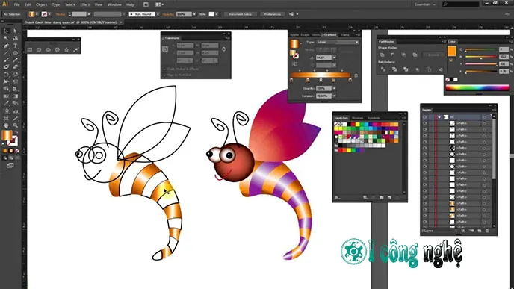Select the Paintbrush tool
This screenshot has height=289, width=514.
click(6, 60)
